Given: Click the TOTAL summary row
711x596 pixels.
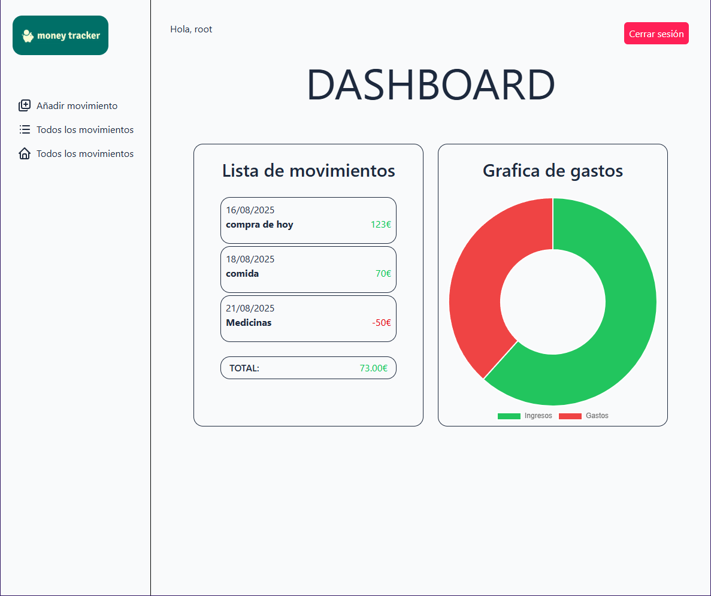Looking at the screenshot, I should (308, 368).
